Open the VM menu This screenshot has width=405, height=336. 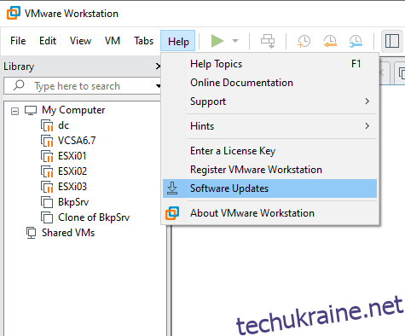(x=113, y=41)
